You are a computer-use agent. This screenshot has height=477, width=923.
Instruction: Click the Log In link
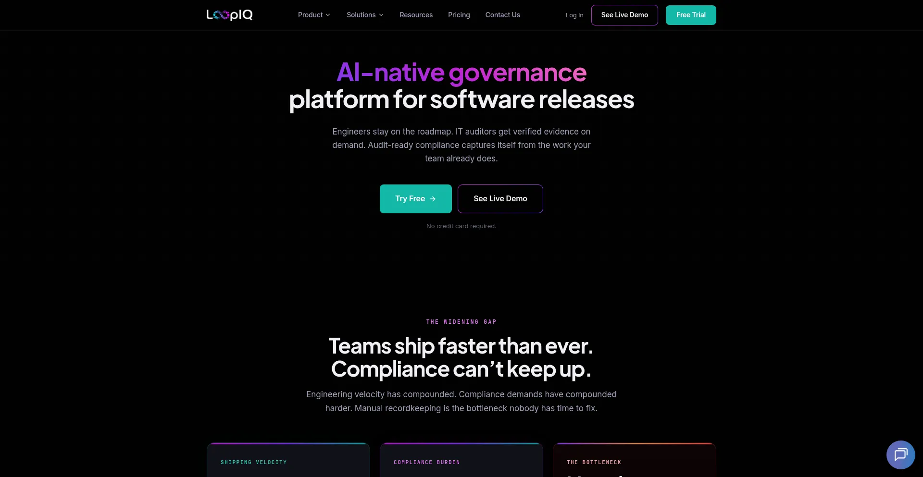pos(574,15)
